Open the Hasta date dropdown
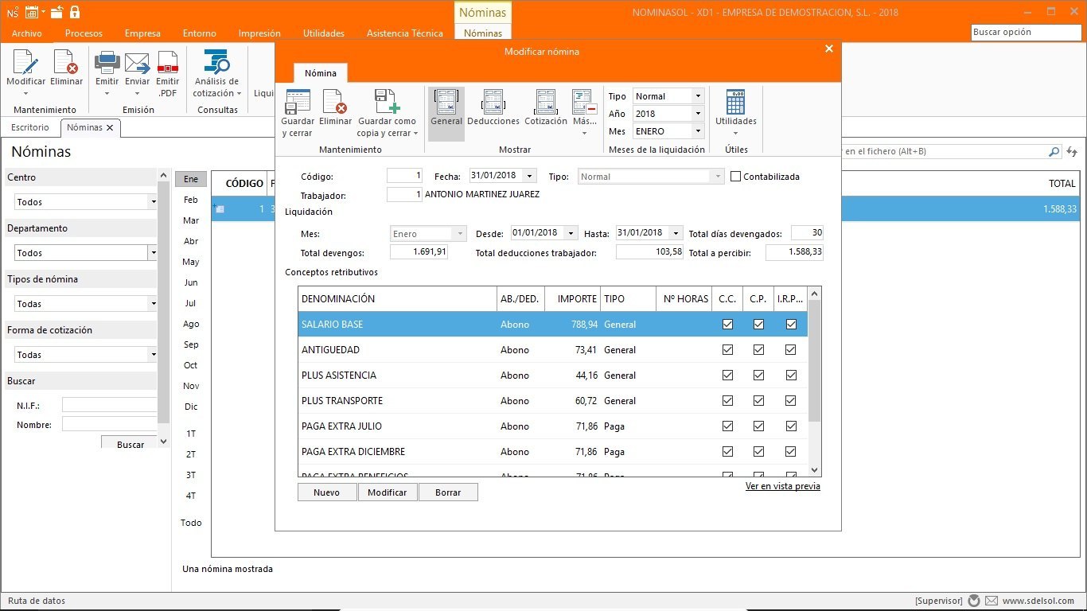1087x611 pixels. click(x=676, y=233)
